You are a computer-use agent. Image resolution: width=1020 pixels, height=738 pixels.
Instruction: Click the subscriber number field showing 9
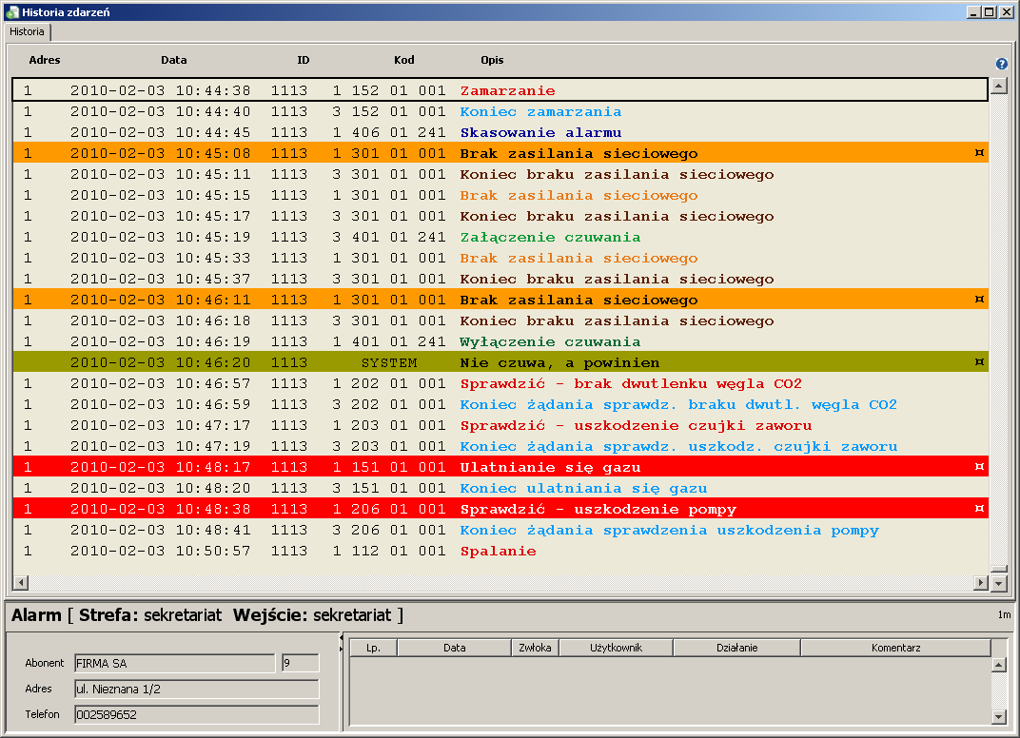pyautogui.click(x=301, y=663)
